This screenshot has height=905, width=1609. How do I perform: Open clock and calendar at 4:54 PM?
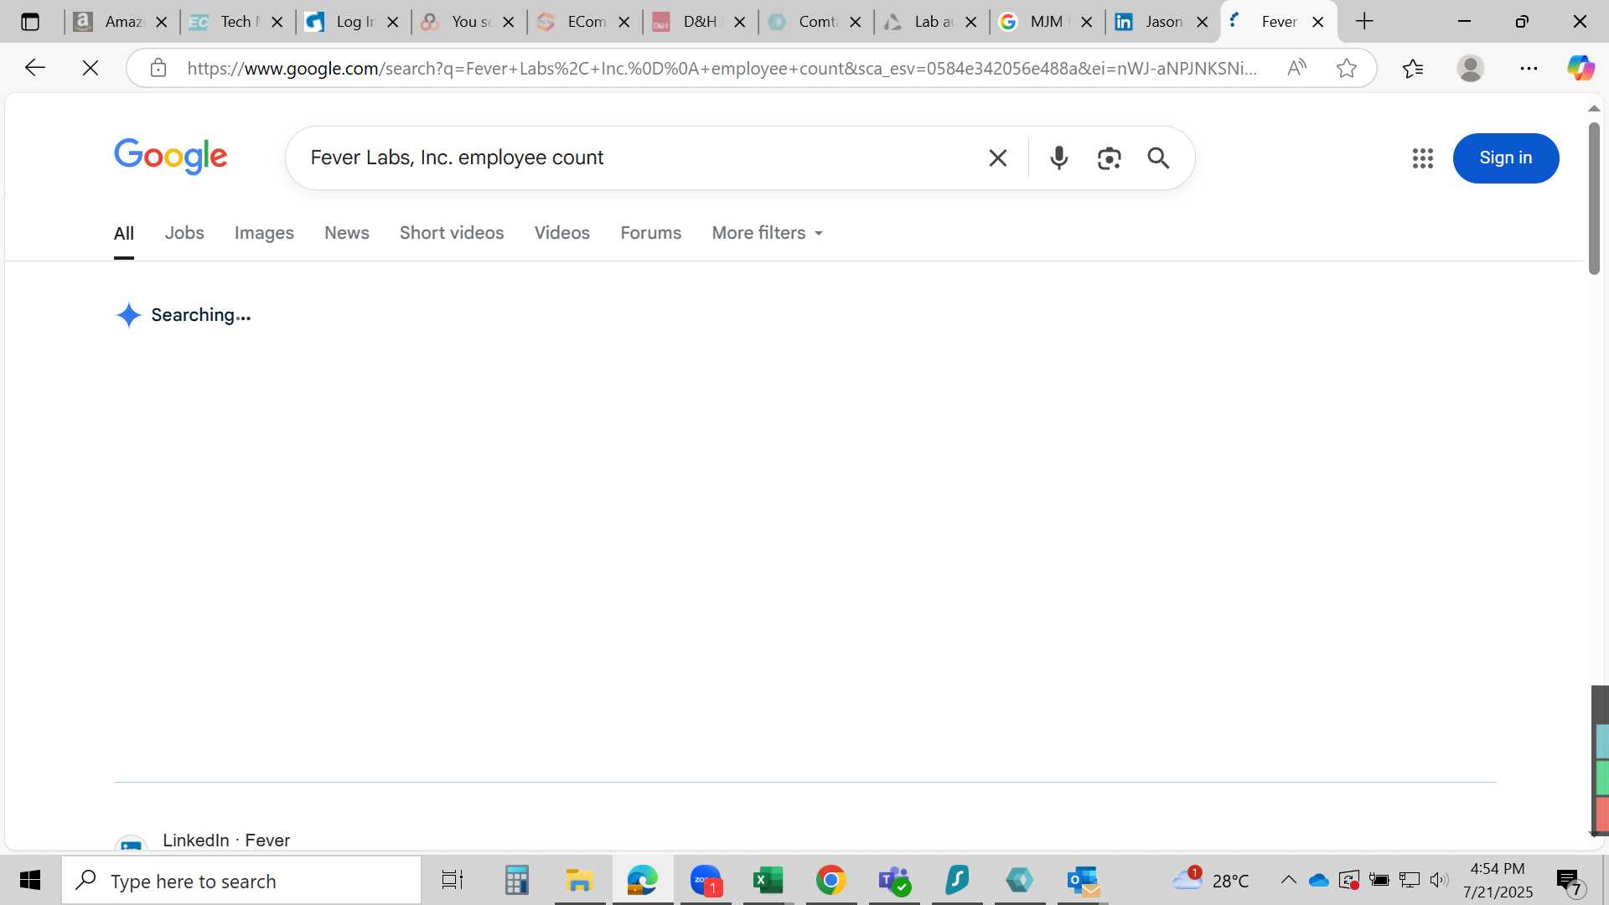[x=1498, y=880]
